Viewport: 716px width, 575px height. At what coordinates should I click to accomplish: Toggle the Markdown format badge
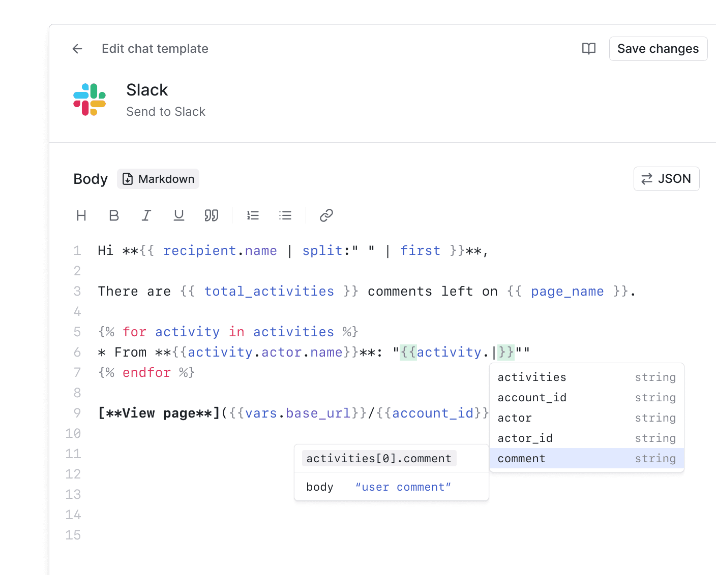(x=158, y=178)
